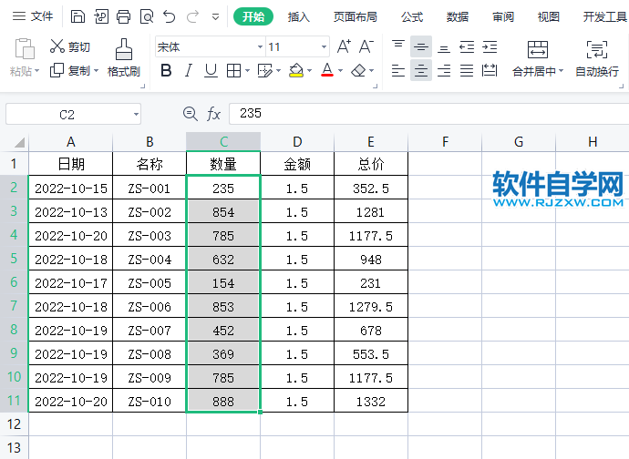Switch to the Insert (插入) tab
Screen dimensions: 629x459
pyautogui.click(x=298, y=16)
